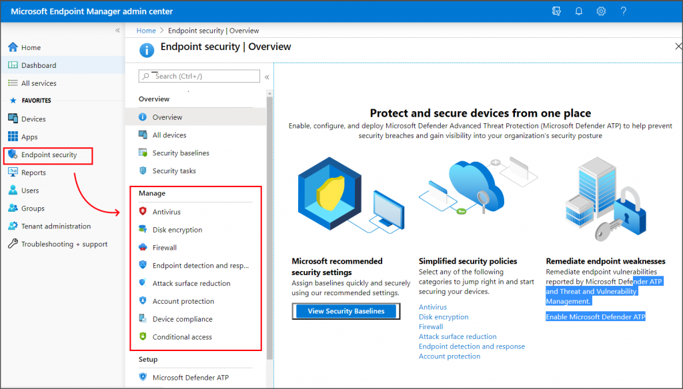Click the Tenant administration icon

click(13, 226)
